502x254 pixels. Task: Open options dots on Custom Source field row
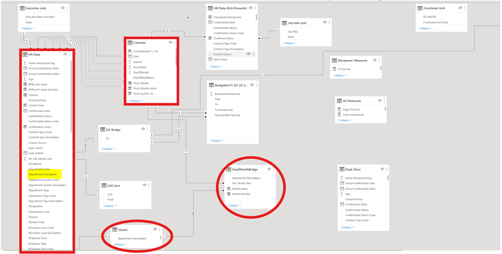pyautogui.click(x=254, y=54)
